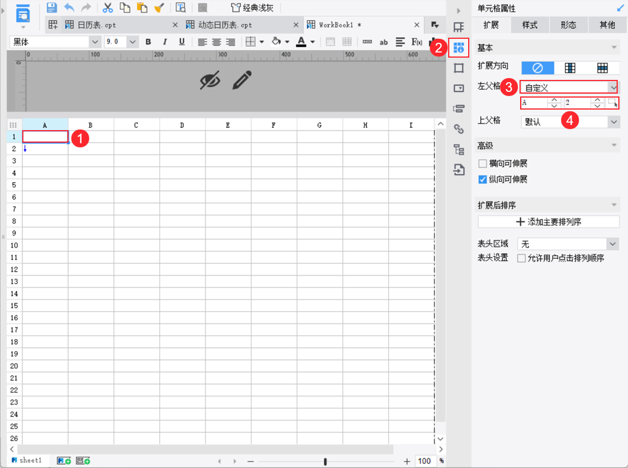Collapse the 高级 section

click(614, 146)
